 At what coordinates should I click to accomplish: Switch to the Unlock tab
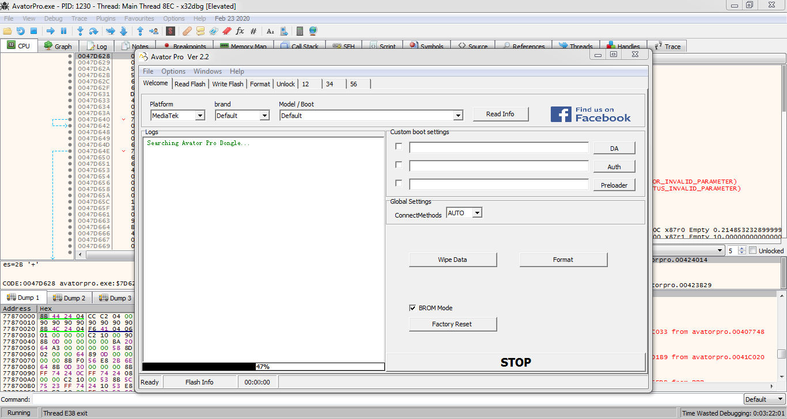coord(285,83)
